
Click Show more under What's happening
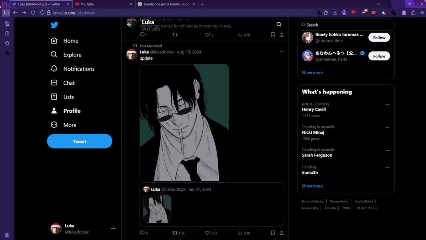pos(312,186)
